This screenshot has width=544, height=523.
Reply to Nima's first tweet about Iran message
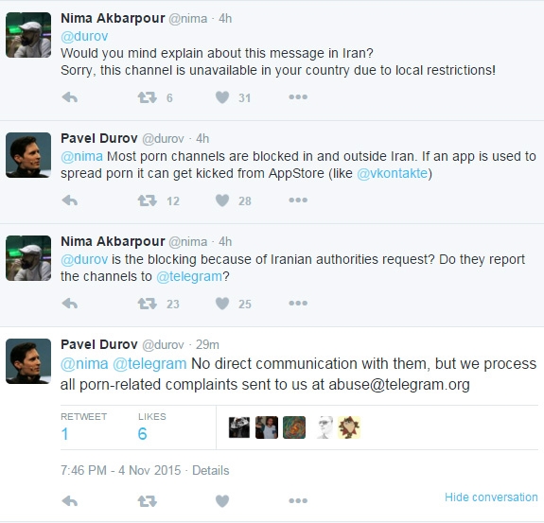[70, 97]
